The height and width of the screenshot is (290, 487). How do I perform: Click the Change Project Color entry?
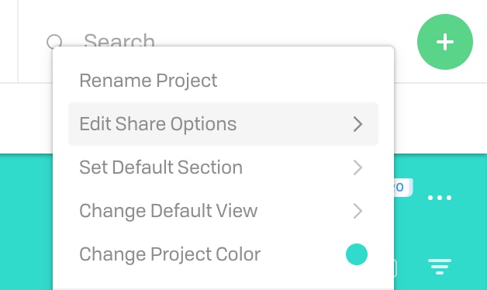click(x=223, y=254)
